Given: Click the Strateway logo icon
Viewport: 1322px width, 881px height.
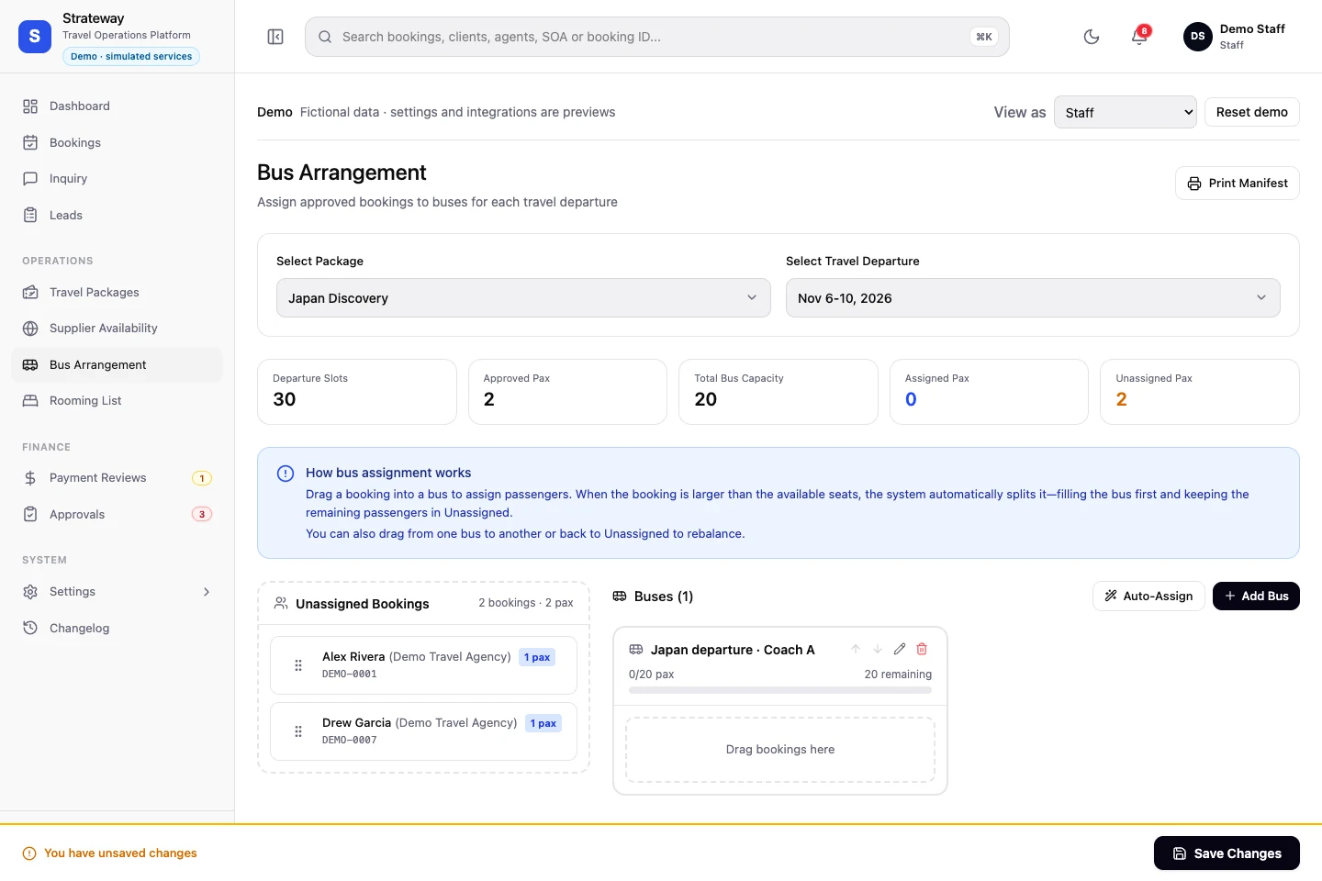Looking at the screenshot, I should point(35,37).
